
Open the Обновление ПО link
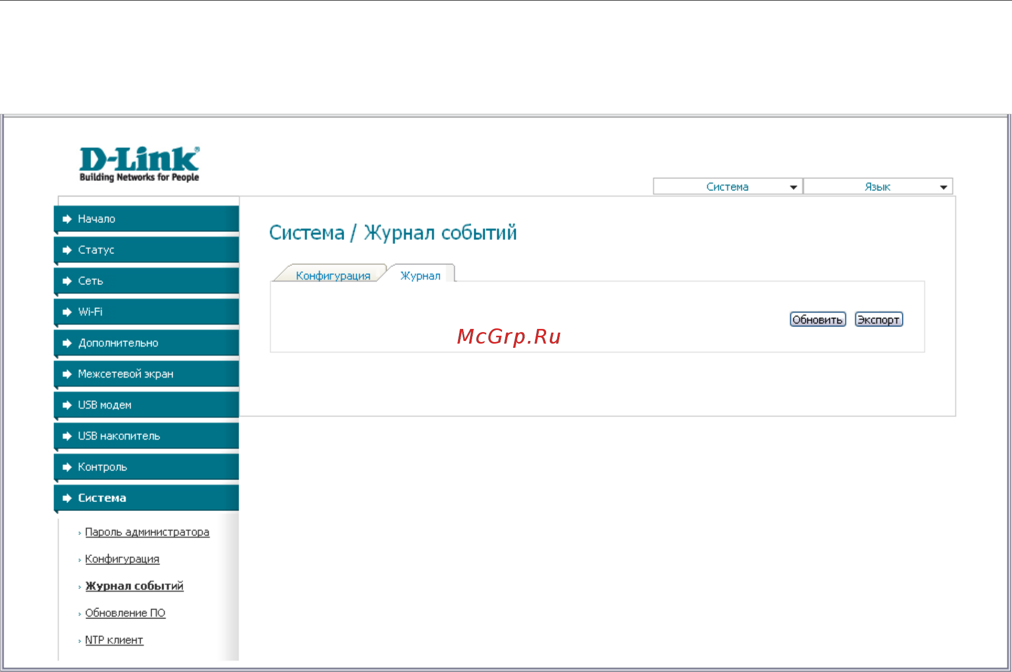coord(125,613)
